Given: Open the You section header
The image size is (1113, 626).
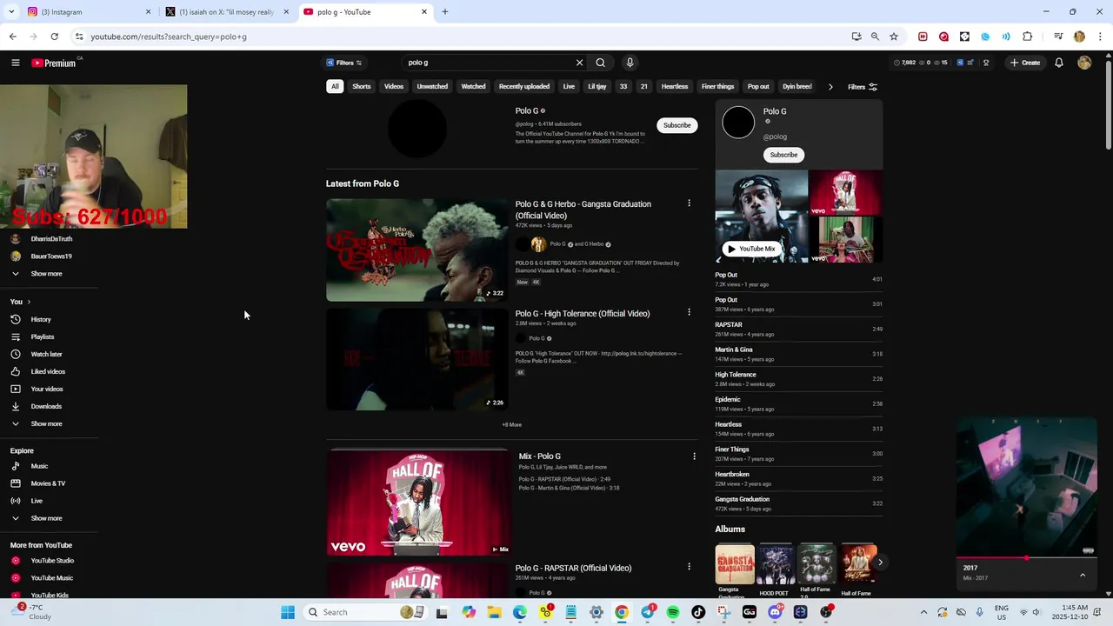Looking at the screenshot, I should pyautogui.click(x=20, y=302).
